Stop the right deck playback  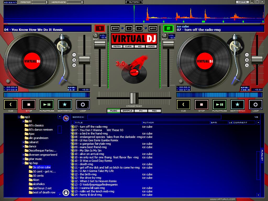coord(202,104)
